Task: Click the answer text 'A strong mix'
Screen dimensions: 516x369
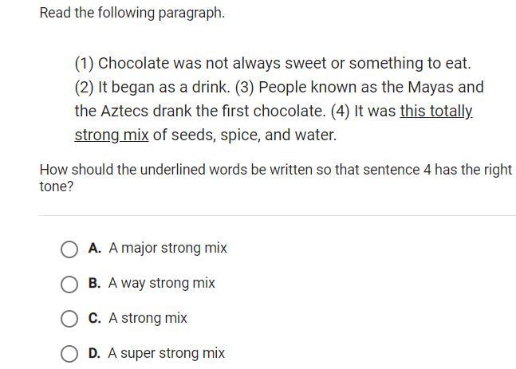Action: tap(148, 318)
